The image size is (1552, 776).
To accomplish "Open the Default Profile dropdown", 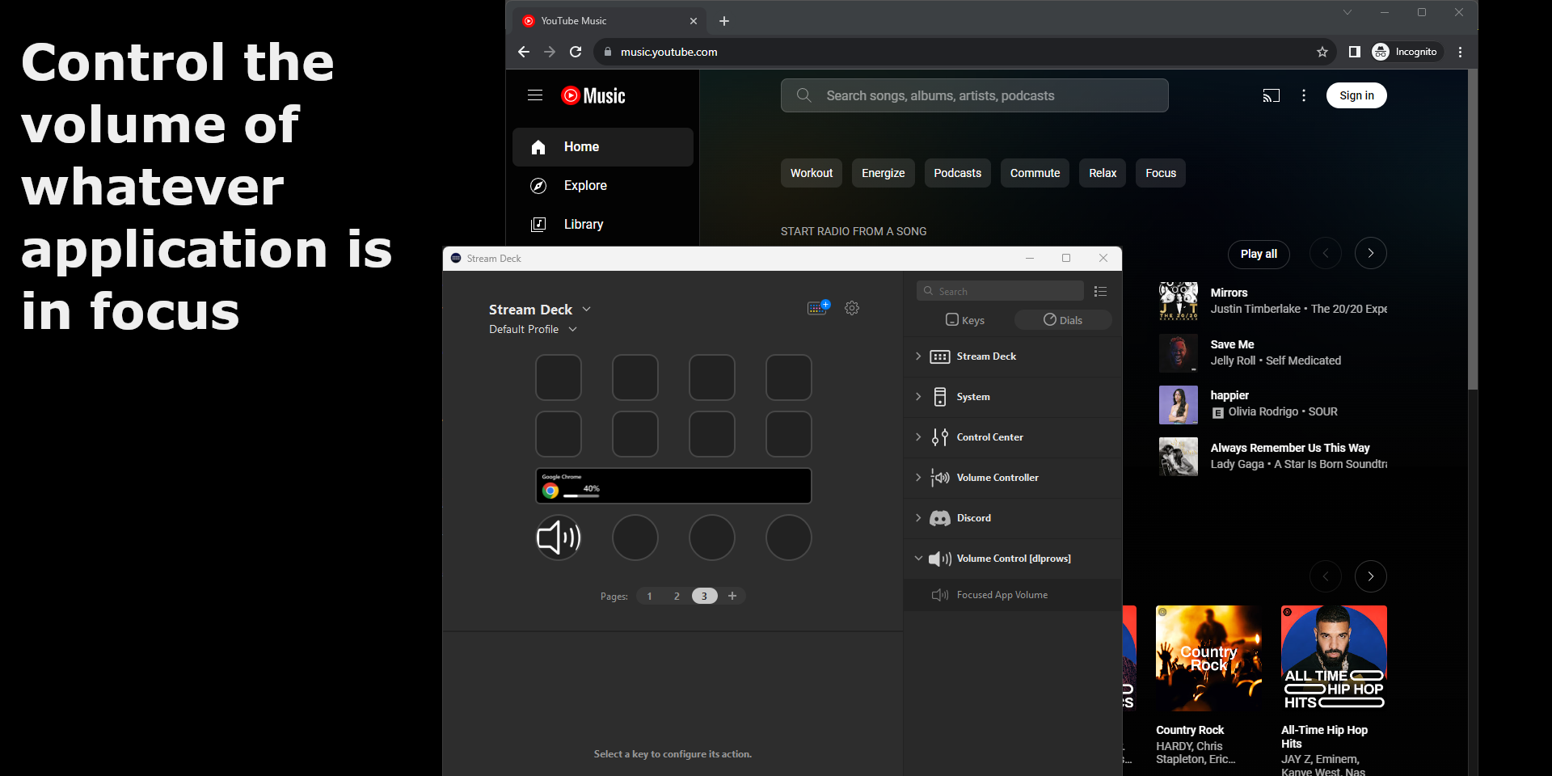I will 533,329.
